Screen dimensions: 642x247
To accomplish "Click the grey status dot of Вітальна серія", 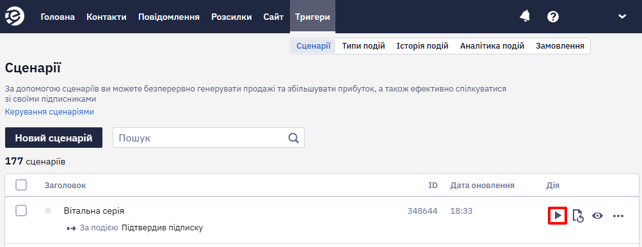I will click(x=48, y=211).
